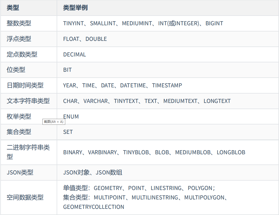Click the SET entry
This screenshot has width=279, height=215.
(68, 132)
